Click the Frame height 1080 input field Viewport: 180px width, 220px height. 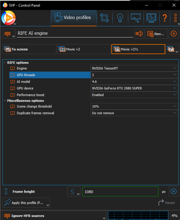(120, 191)
